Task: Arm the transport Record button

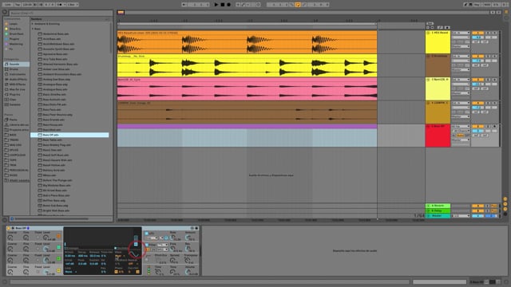Action: pos(229,5)
